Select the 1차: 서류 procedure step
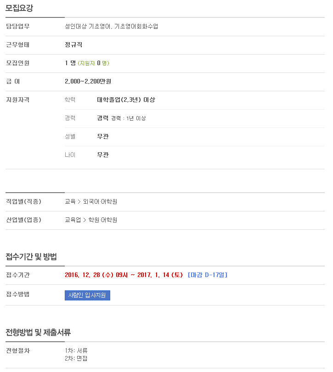 (76, 350)
